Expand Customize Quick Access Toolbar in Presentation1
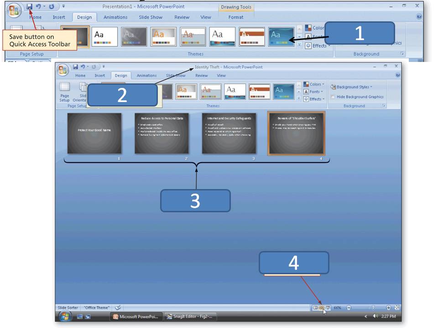Viewport: 438px width, 328px height. (63, 6)
